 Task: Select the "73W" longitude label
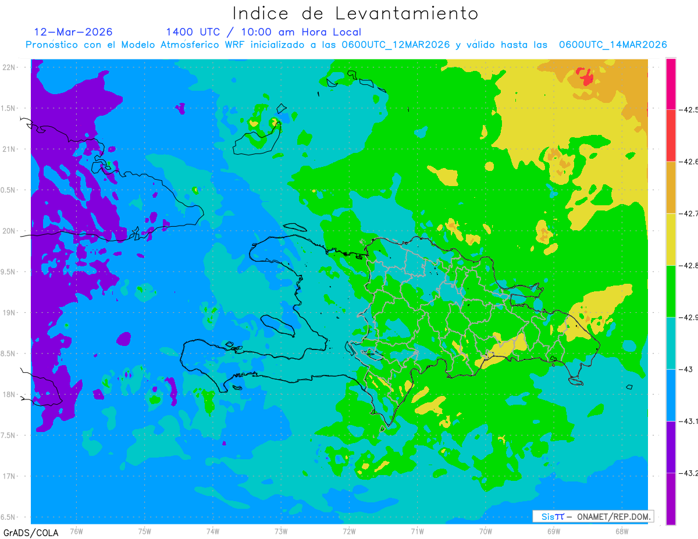281,531
